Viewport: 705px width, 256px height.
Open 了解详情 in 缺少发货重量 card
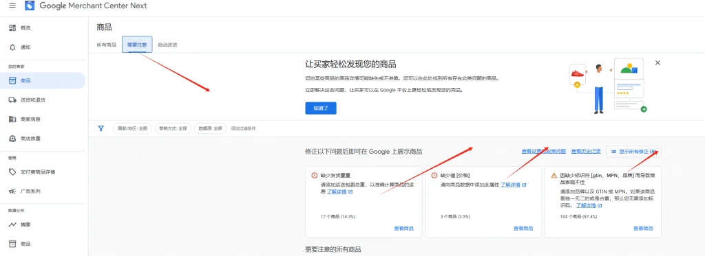[337, 192]
